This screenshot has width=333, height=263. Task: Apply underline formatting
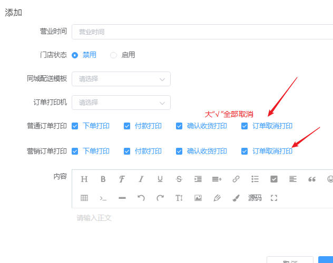coord(160,179)
